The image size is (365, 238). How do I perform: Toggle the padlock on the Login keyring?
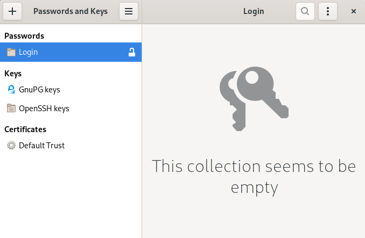pos(131,52)
